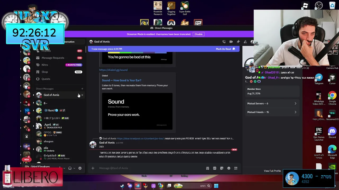Open DM with olix
The width and height of the screenshot is (339, 190).
coord(59,149)
